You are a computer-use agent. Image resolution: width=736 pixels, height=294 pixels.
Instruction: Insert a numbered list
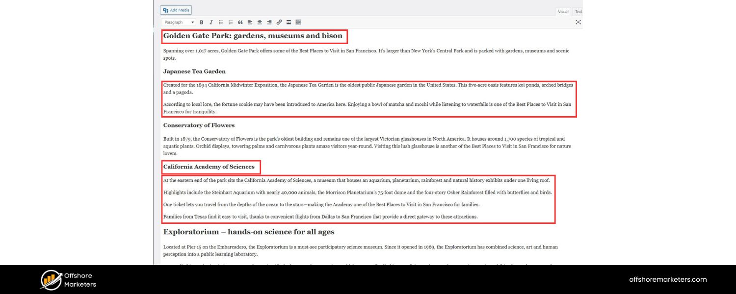[x=231, y=22]
